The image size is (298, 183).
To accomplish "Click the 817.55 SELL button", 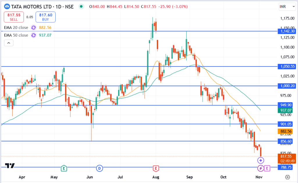I will pyautogui.click(x=14, y=17).
